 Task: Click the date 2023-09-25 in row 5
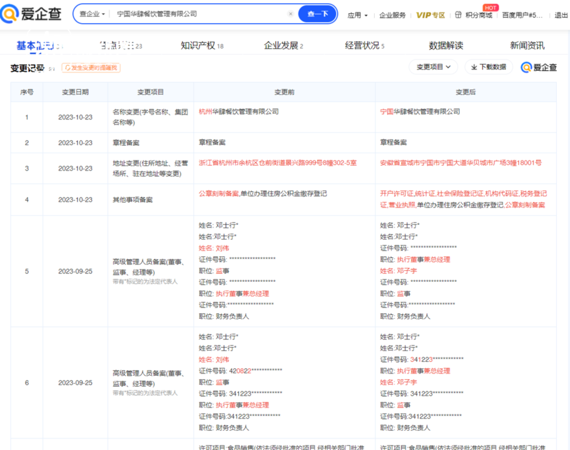[75, 271]
